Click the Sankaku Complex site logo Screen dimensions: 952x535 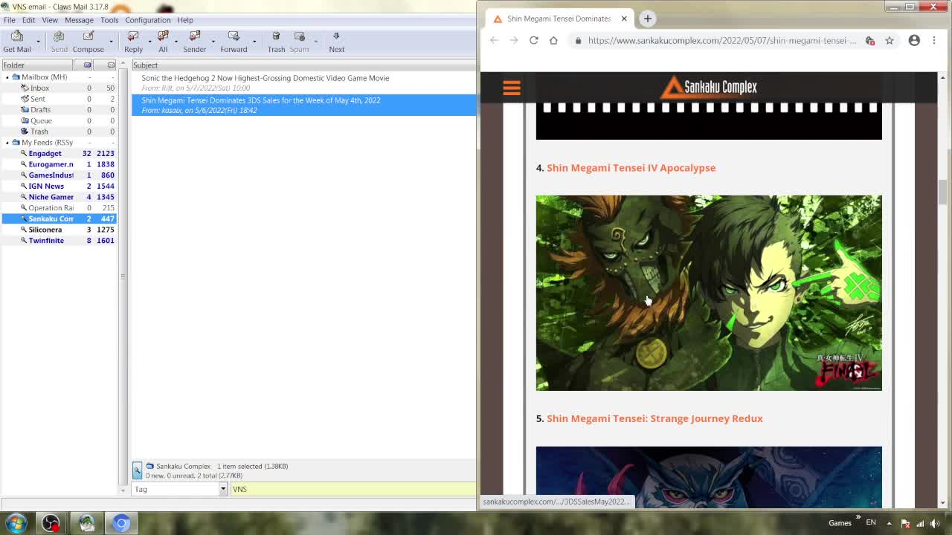click(x=709, y=87)
